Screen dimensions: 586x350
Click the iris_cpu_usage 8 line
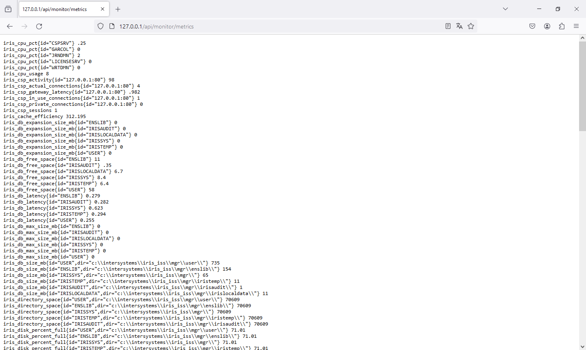pos(26,74)
